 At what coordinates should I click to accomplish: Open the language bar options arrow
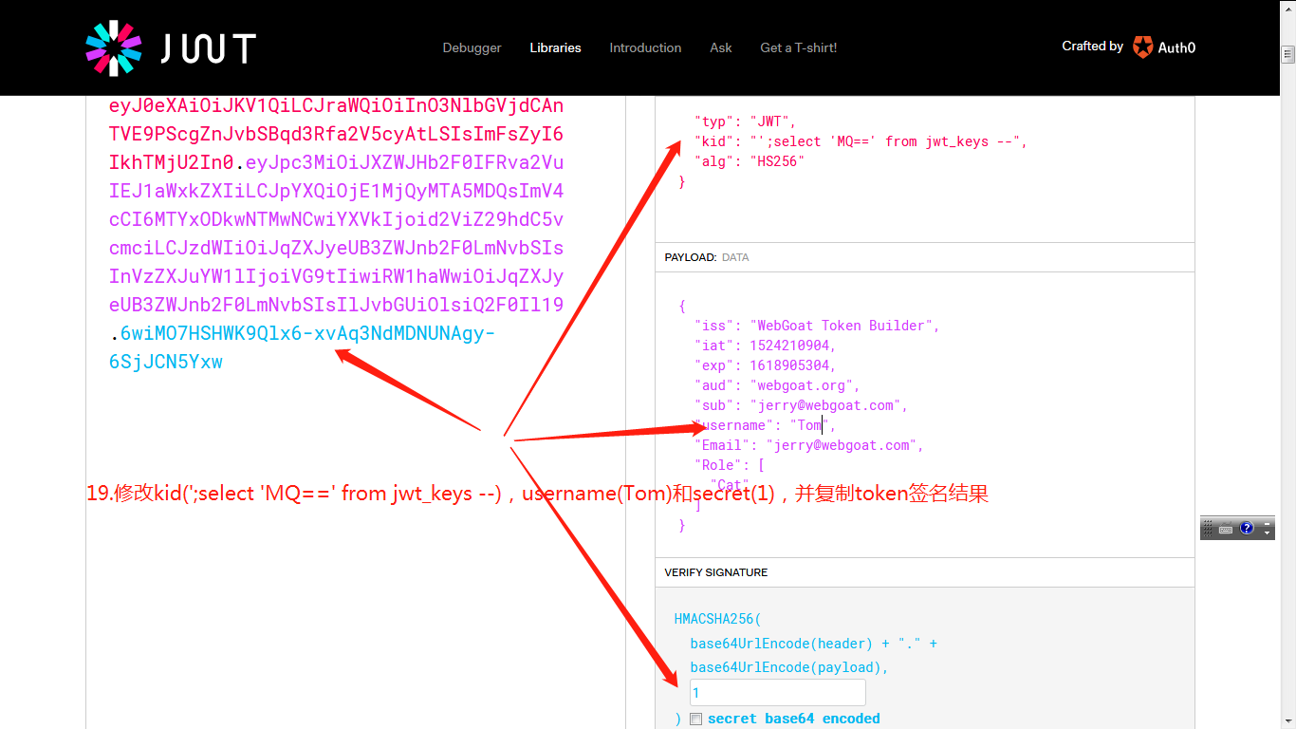point(1268,533)
